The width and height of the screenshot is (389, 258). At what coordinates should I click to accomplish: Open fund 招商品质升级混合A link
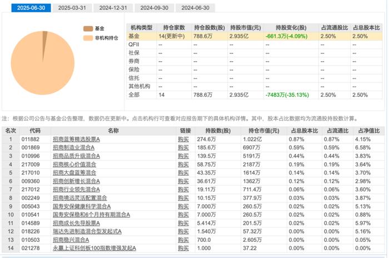(76, 156)
